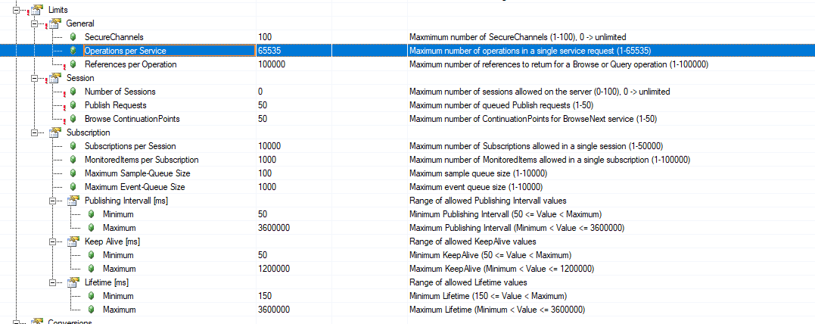The image size is (815, 324).
Task: Click the green icon beside Publish Requests
Action: (73, 105)
